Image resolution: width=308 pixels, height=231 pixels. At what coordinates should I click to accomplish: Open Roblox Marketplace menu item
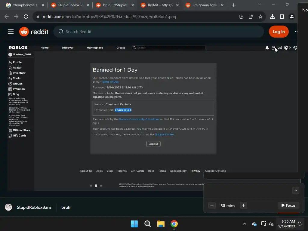95,48
